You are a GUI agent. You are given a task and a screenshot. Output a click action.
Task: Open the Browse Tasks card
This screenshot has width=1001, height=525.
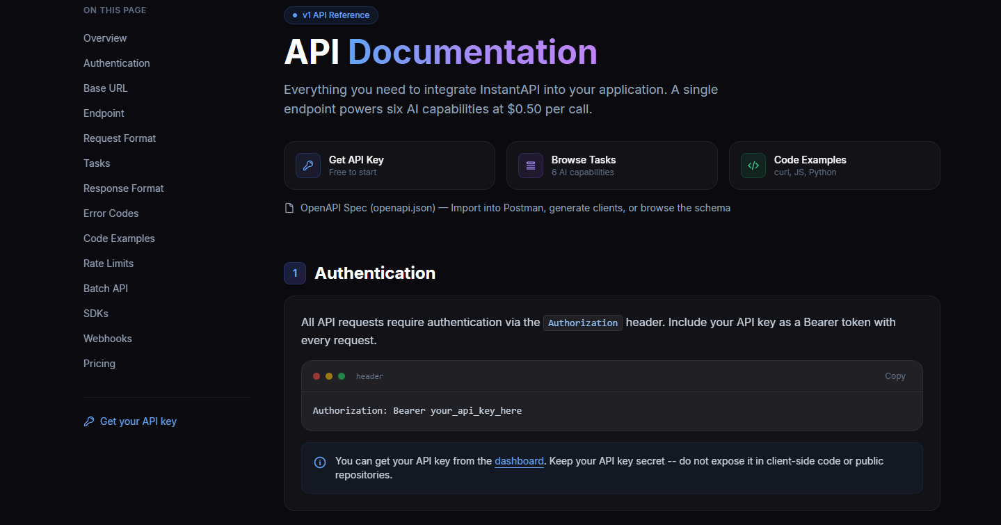[x=612, y=165]
